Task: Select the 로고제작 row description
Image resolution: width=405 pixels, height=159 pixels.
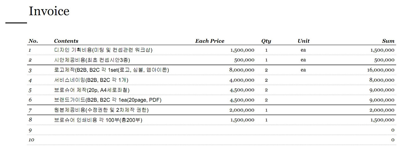Action: click(111, 70)
